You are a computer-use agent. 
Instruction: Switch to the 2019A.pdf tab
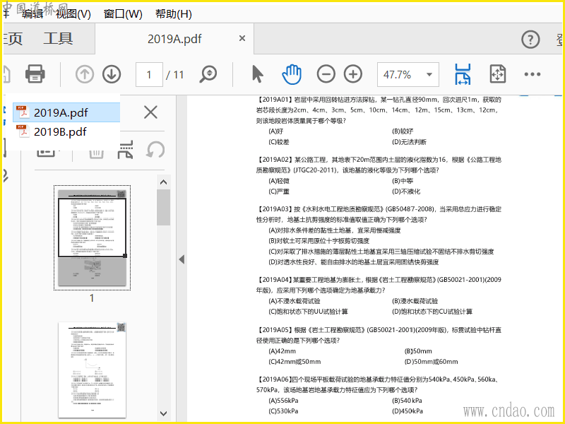[x=174, y=39]
